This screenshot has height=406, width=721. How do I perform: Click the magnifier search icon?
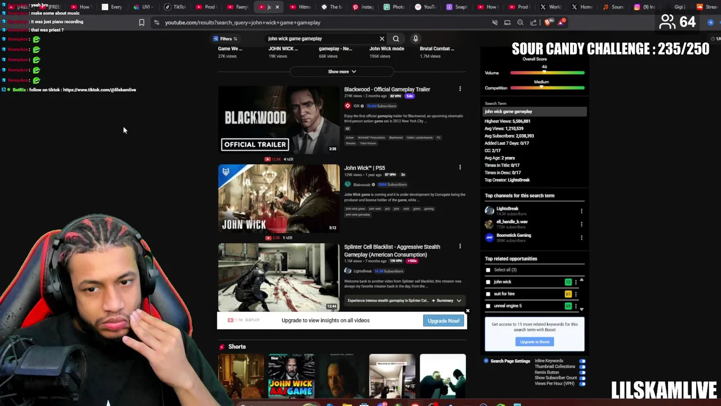tap(396, 39)
